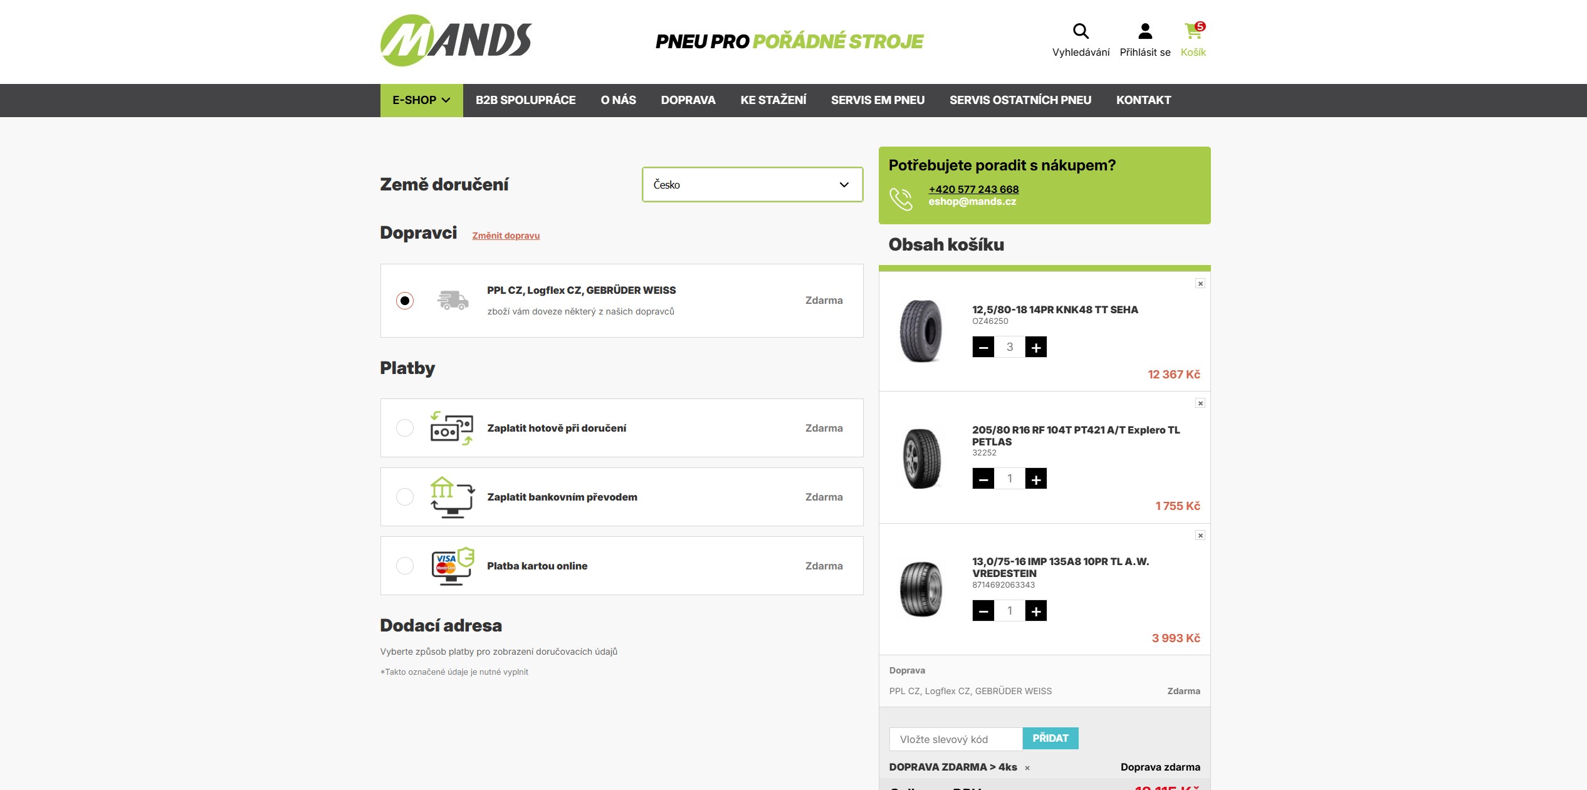Click the Změnit dopravu link
The width and height of the screenshot is (1587, 790).
pyautogui.click(x=506, y=236)
